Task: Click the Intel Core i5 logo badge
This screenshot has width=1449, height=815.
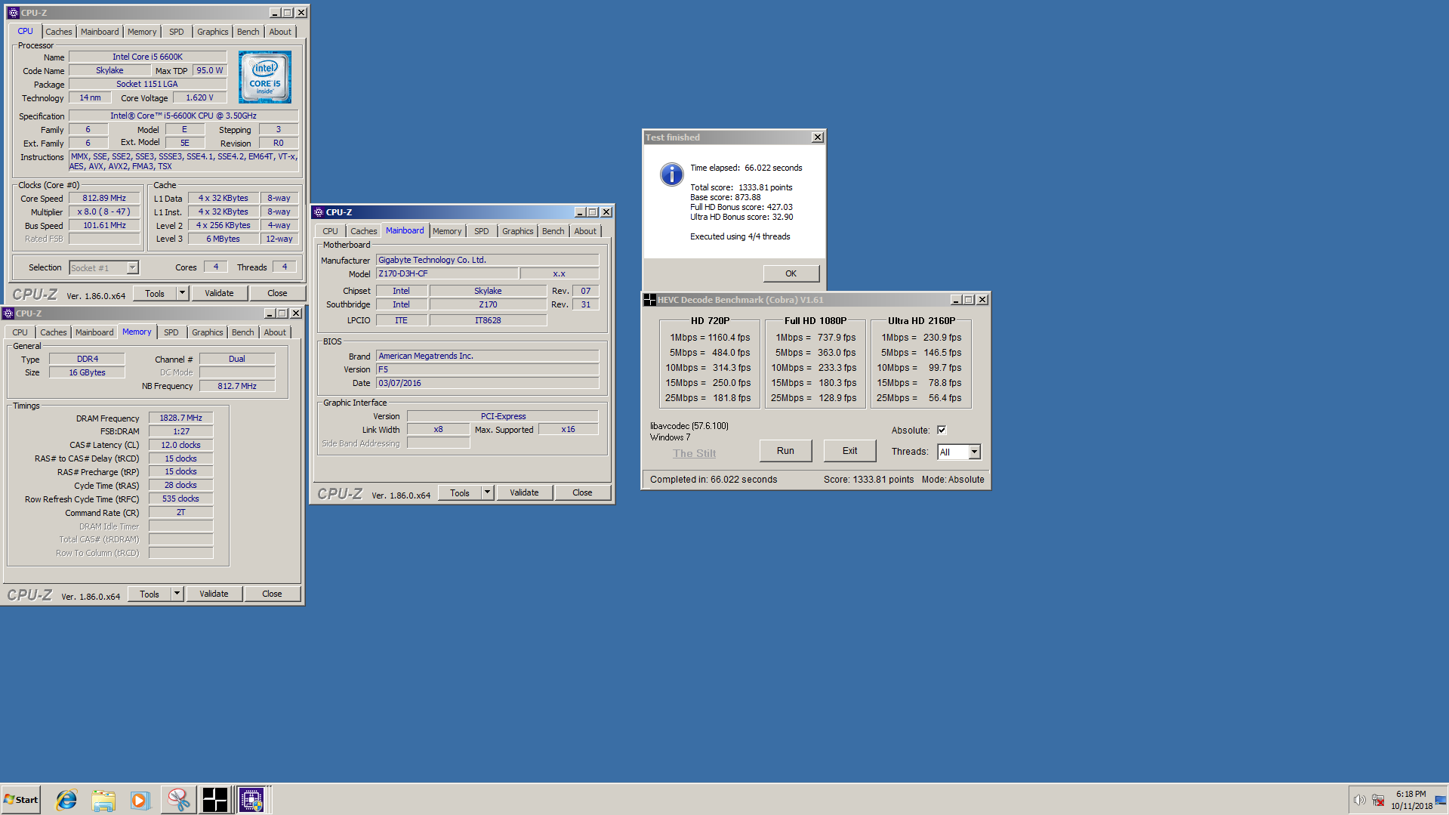Action: [265, 77]
